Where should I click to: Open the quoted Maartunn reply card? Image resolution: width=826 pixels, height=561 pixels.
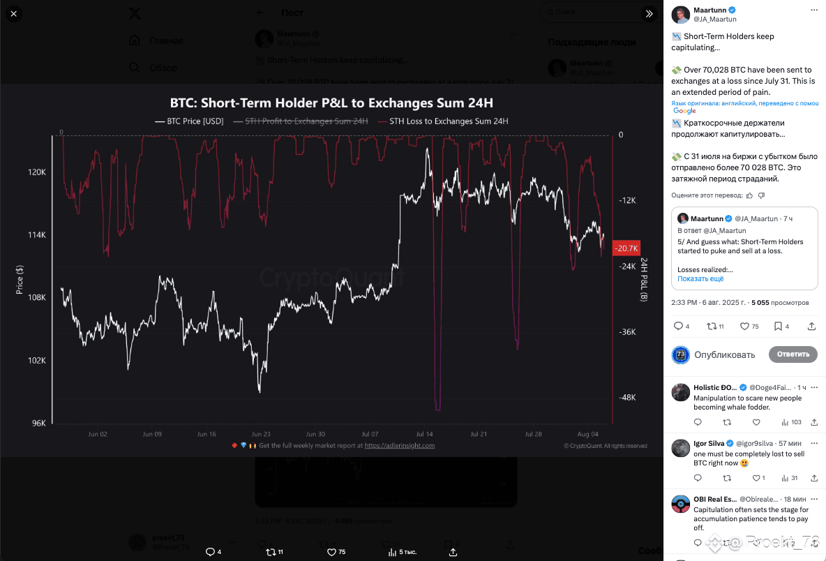coord(744,248)
